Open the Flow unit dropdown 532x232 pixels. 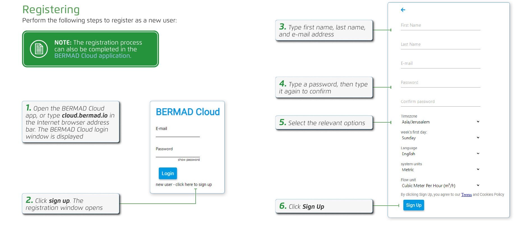(440, 186)
